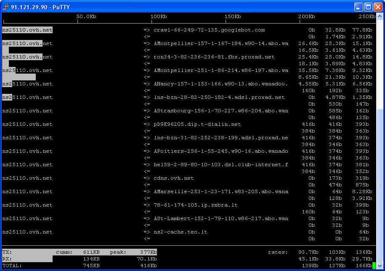Click the RX rate value 45.1Kb

pos(308,259)
